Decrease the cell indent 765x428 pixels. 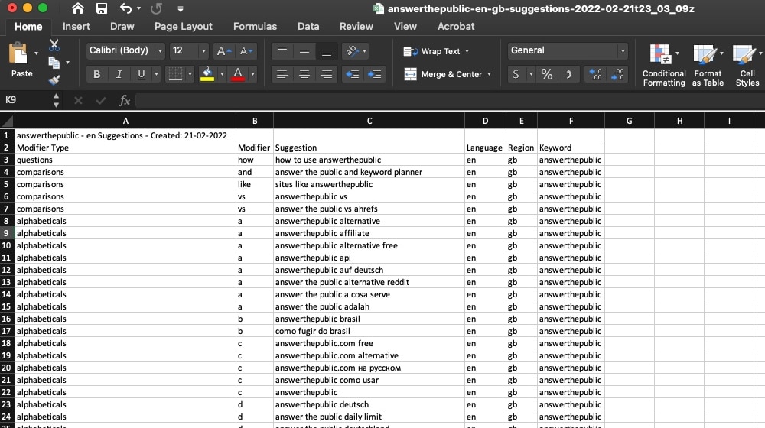tap(352, 74)
